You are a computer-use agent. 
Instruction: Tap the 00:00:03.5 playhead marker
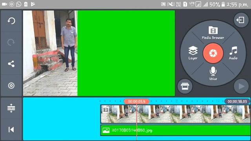[136, 101]
